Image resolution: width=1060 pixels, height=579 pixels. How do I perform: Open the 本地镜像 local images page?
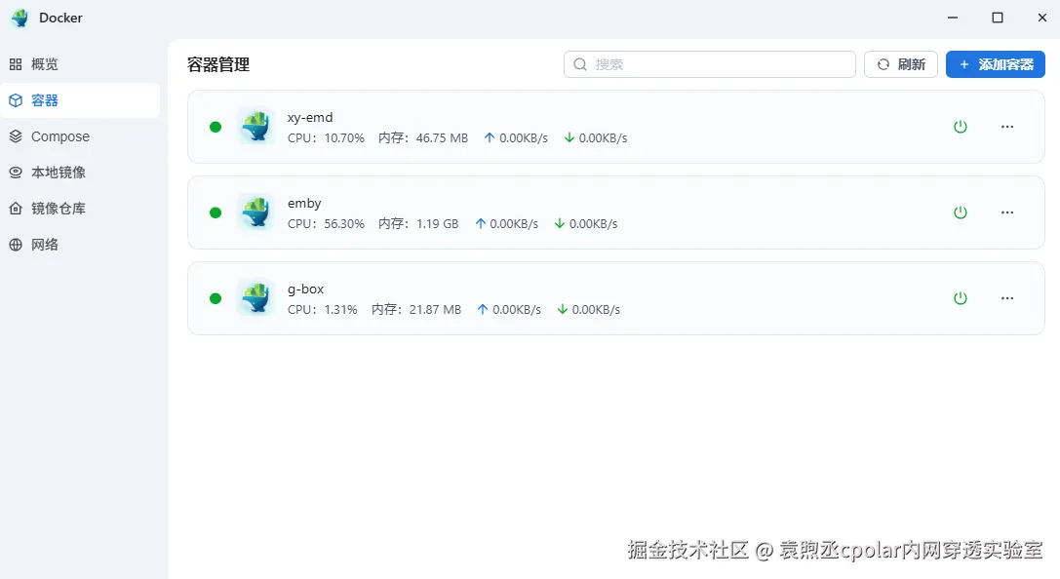[x=80, y=173]
